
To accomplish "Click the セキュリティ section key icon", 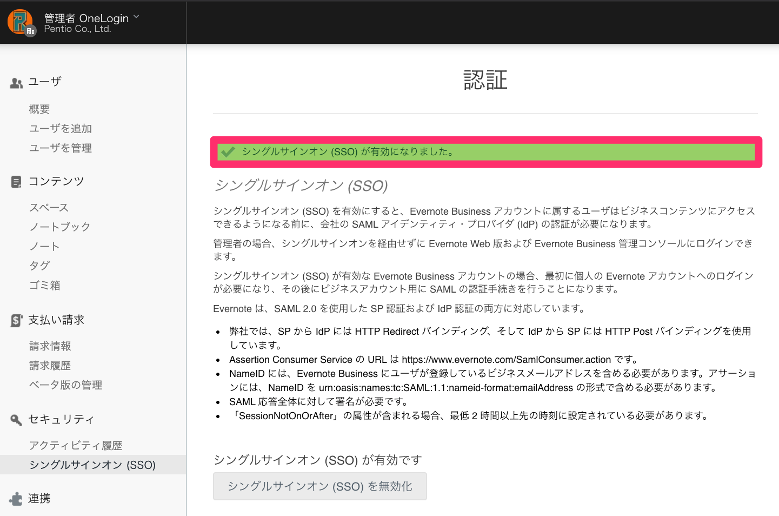I will pyautogui.click(x=16, y=420).
